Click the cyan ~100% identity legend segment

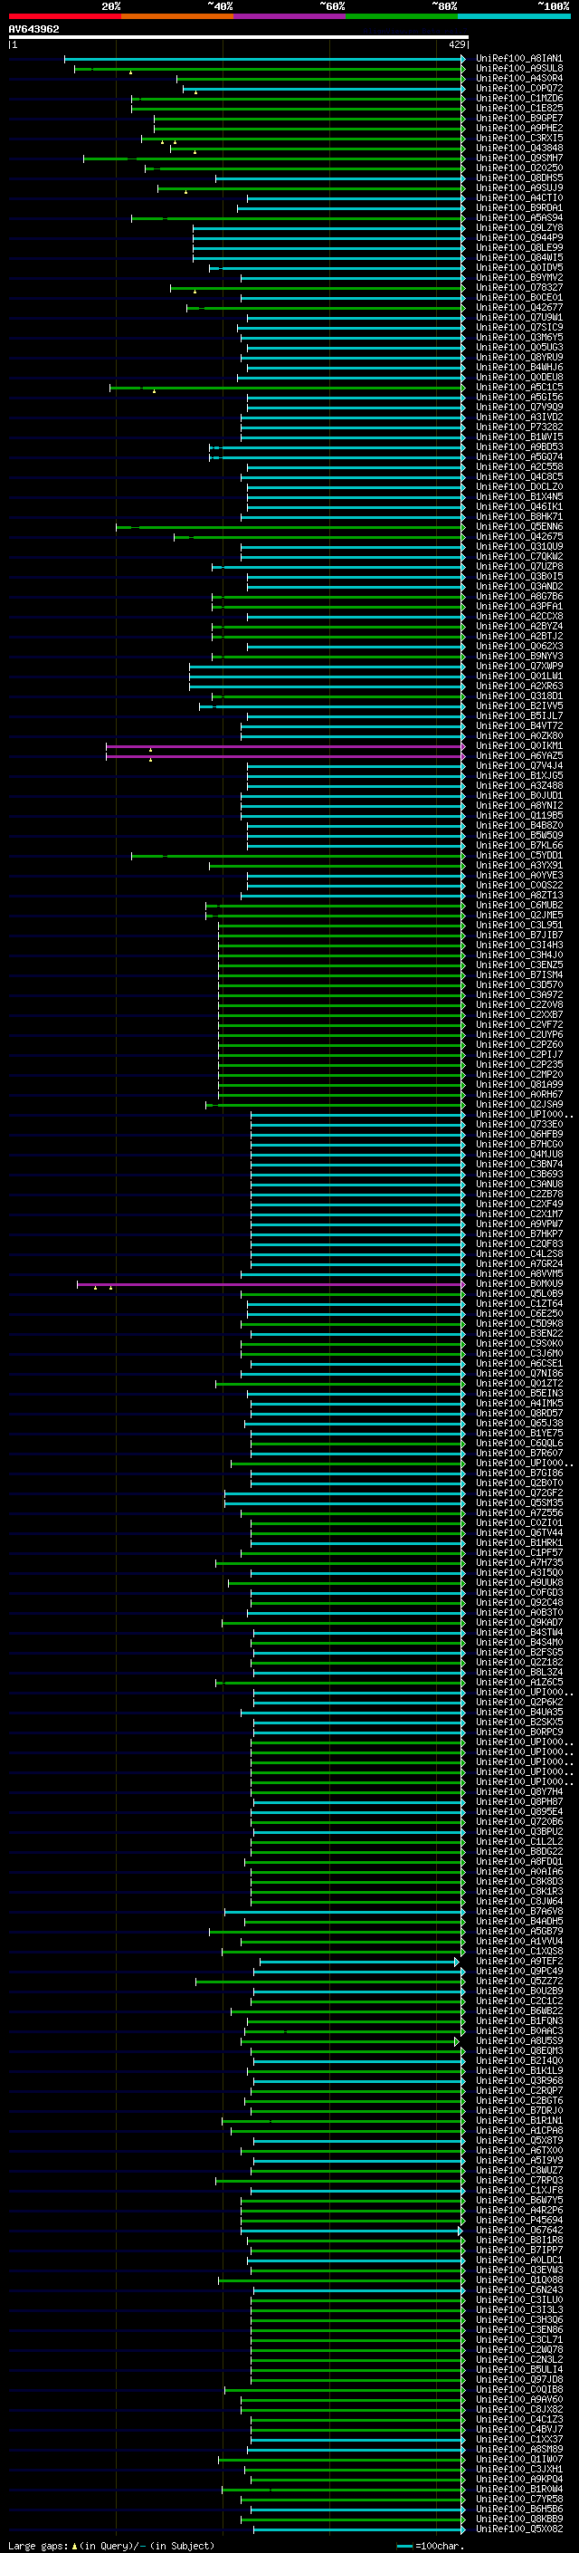tap(515, 16)
